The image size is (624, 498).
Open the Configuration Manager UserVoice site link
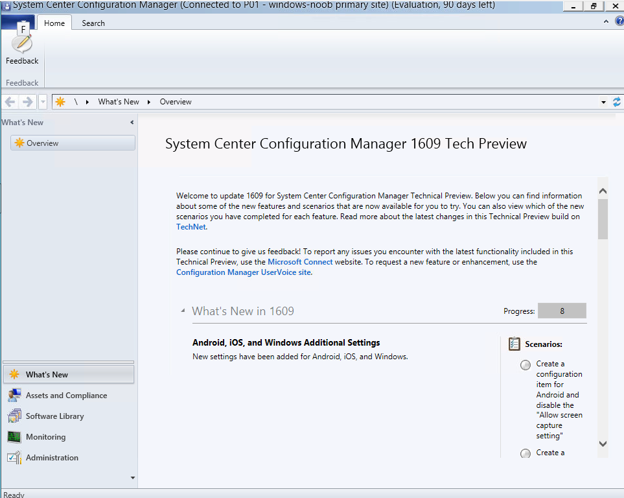(244, 272)
